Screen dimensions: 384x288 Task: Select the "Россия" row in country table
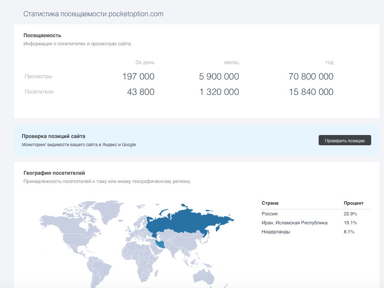tap(270, 214)
